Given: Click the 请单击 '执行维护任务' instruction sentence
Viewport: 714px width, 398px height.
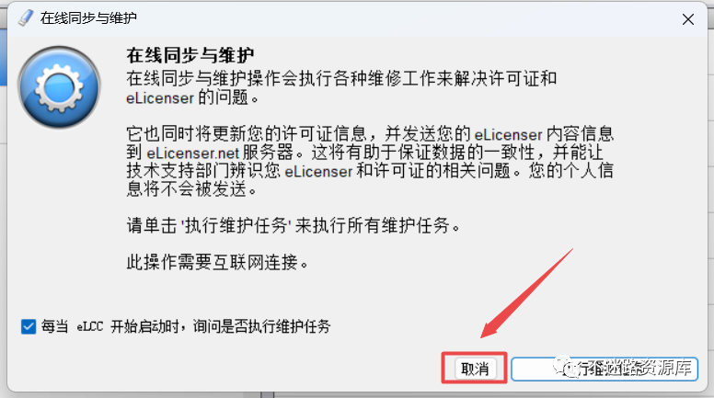Looking at the screenshot, I should 294,225.
